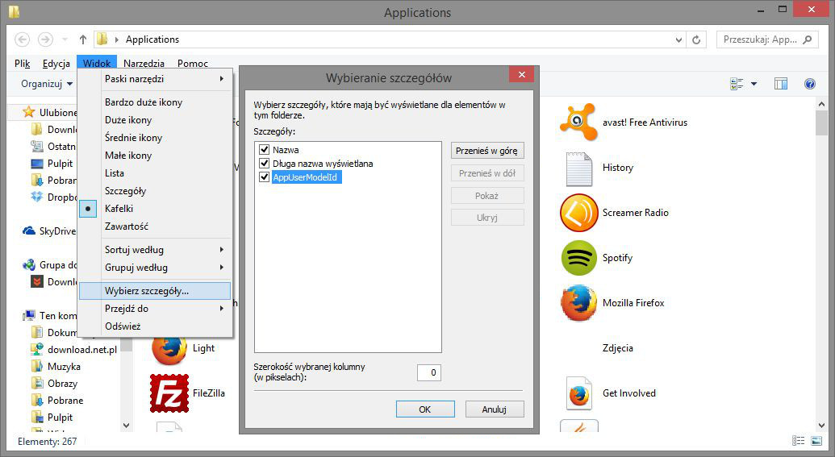The image size is (835, 457).
Task: Cancel the dialog with Anuluj
Action: (x=495, y=409)
